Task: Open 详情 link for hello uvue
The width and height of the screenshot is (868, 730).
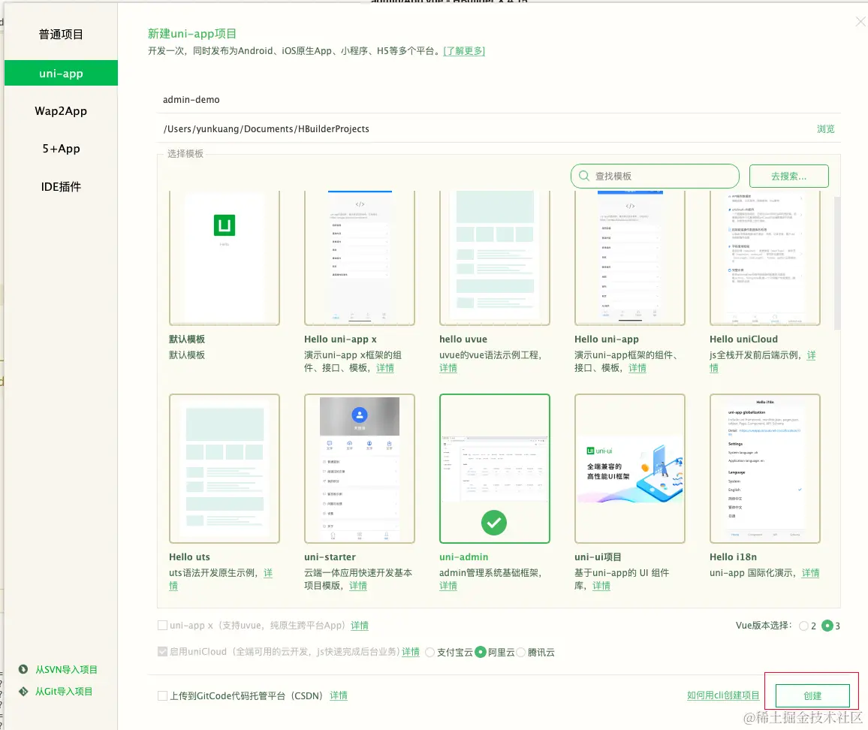Action: pyautogui.click(x=448, y=368)
